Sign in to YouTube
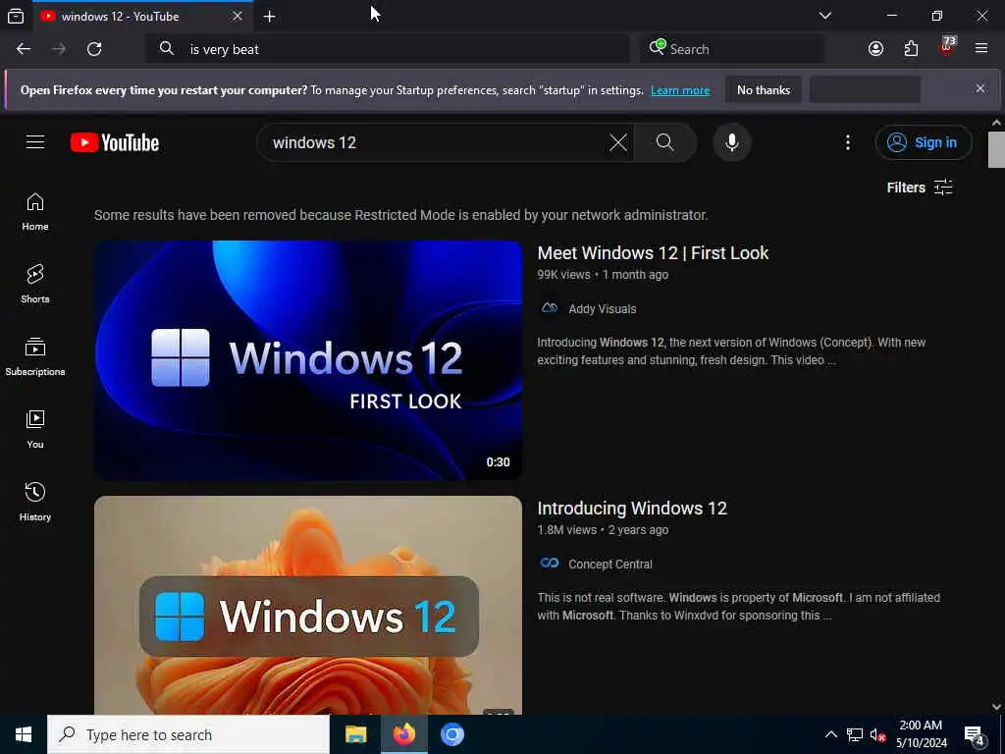Screen dimensions: 1005x754 tap(923, 142)
